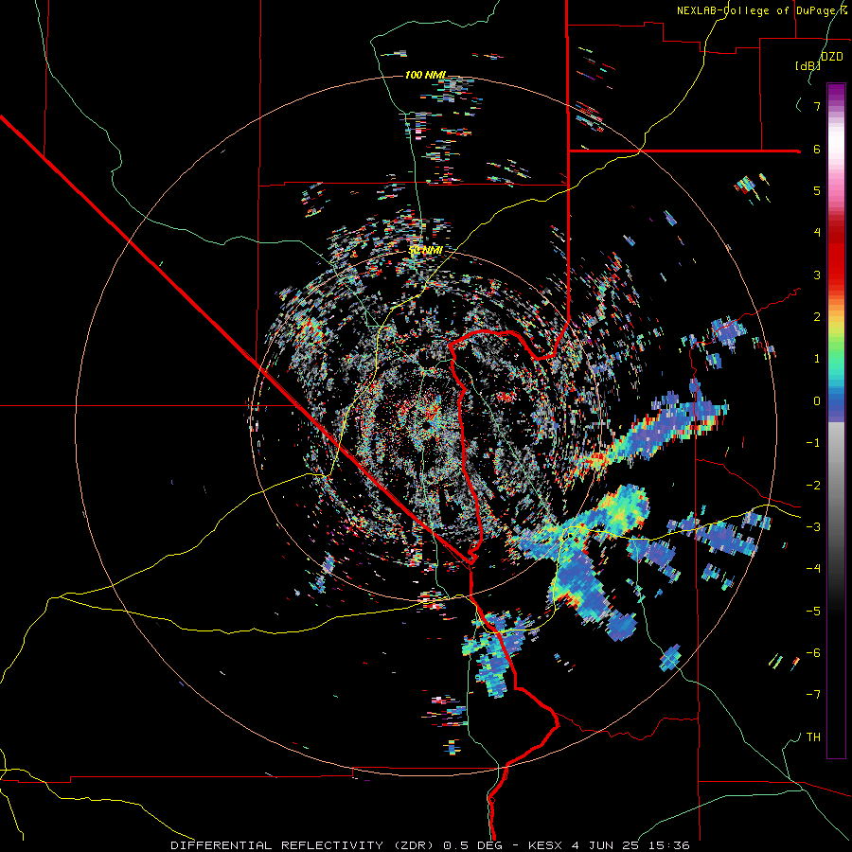The width and height of the screenshot is (852, 852).
Task: Click the '-1' value on the ZDR scale
Action: pyautogui.click(x=813, y=443)
